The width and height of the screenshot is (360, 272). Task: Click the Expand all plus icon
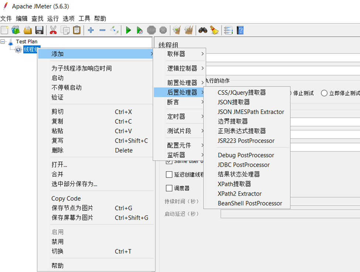[91, 30]
